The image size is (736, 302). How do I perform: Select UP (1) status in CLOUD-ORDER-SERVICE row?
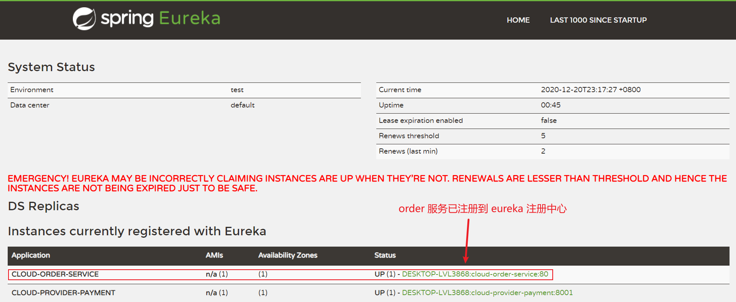click(385, 274)
